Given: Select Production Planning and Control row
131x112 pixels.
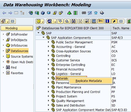Looking at the screenshot, I should tap(78, 92).
